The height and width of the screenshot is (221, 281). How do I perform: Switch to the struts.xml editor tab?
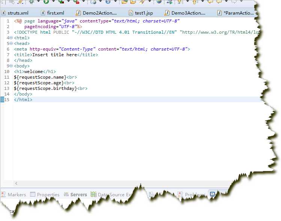(x=15, y=13)
